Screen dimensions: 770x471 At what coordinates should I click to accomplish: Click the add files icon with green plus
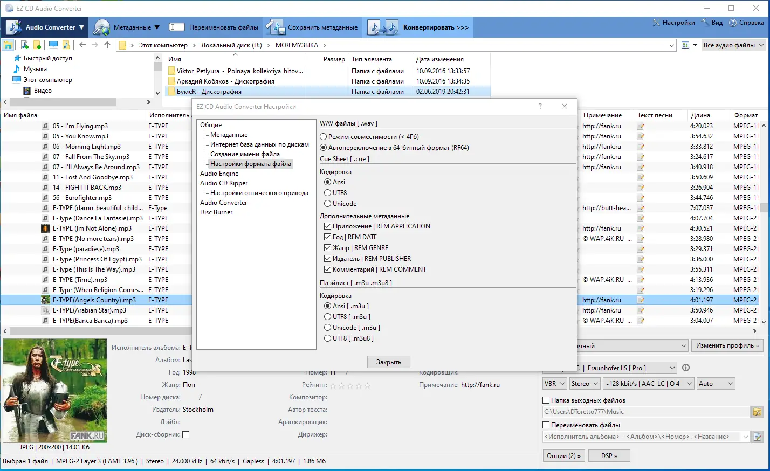pos(24,45)
